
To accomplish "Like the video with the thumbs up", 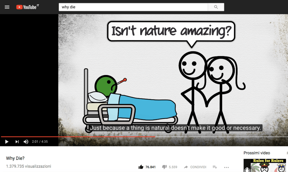I will coord(141,167).
